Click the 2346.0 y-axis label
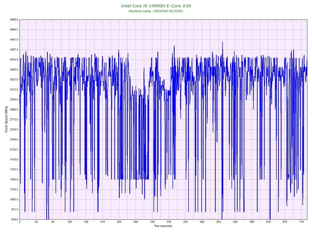 tap(14, 140)
